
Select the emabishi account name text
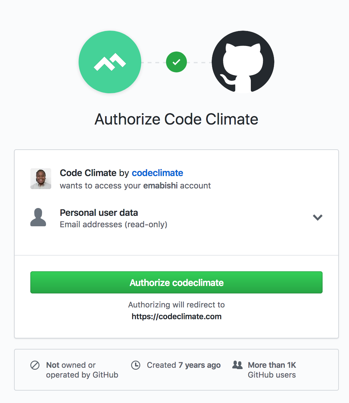(160, 186)
